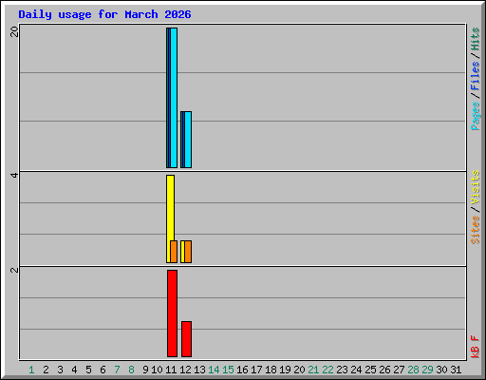Click day 31 on the x-axis
The width and height of the screenshot is (486, 380).
tap(456, 370)
